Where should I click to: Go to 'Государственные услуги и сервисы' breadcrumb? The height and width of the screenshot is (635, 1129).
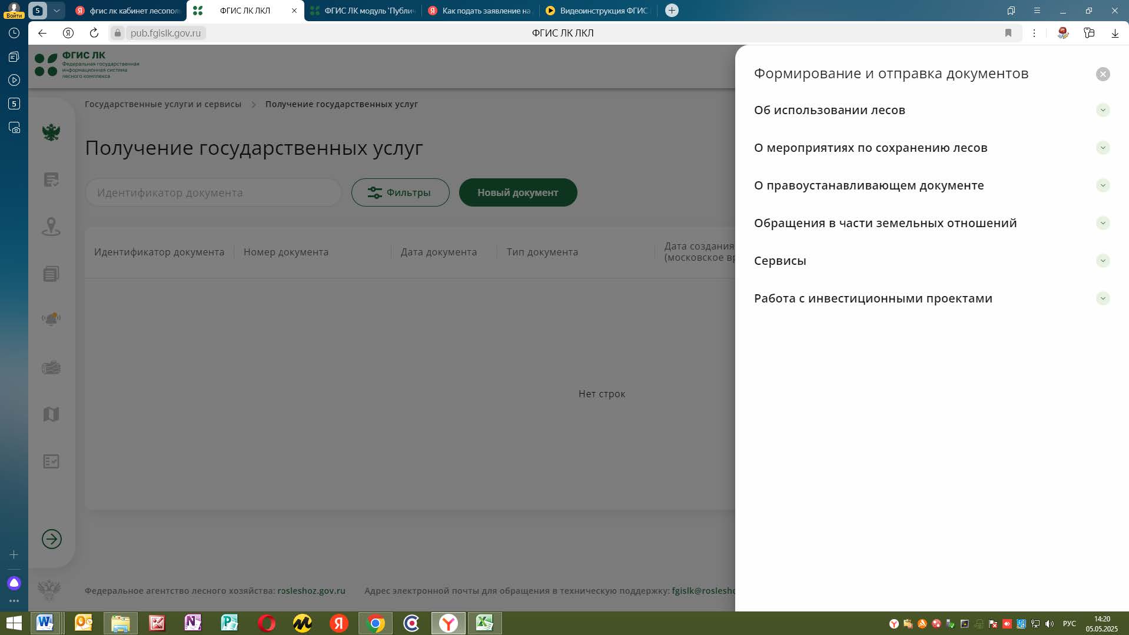click(163, 104)
